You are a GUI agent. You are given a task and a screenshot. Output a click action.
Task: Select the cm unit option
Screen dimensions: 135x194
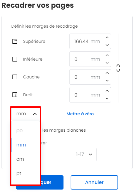pyautogui.click(x=26, y=159)
